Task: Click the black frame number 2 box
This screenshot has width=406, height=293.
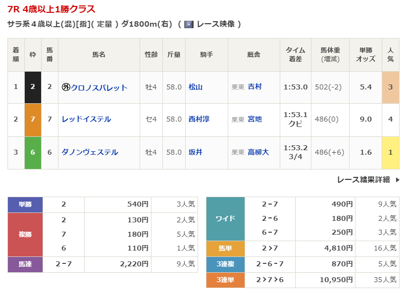Action: point(33,87)
